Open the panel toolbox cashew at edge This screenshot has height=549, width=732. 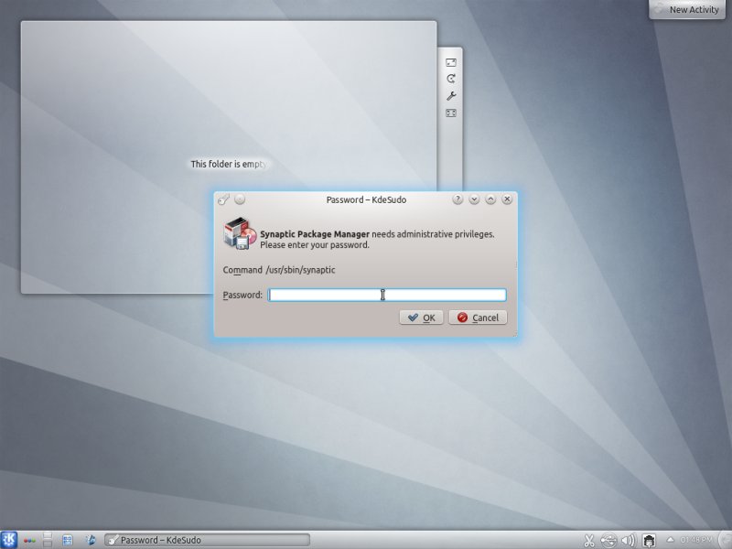pyautogui.click(x=726, y=540)
